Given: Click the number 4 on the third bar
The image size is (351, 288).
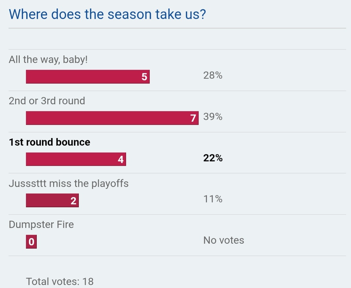Looking at the screenshot, I should tap(121, 160).
